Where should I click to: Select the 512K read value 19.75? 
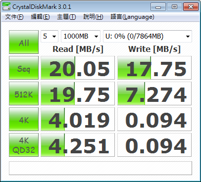78,93
